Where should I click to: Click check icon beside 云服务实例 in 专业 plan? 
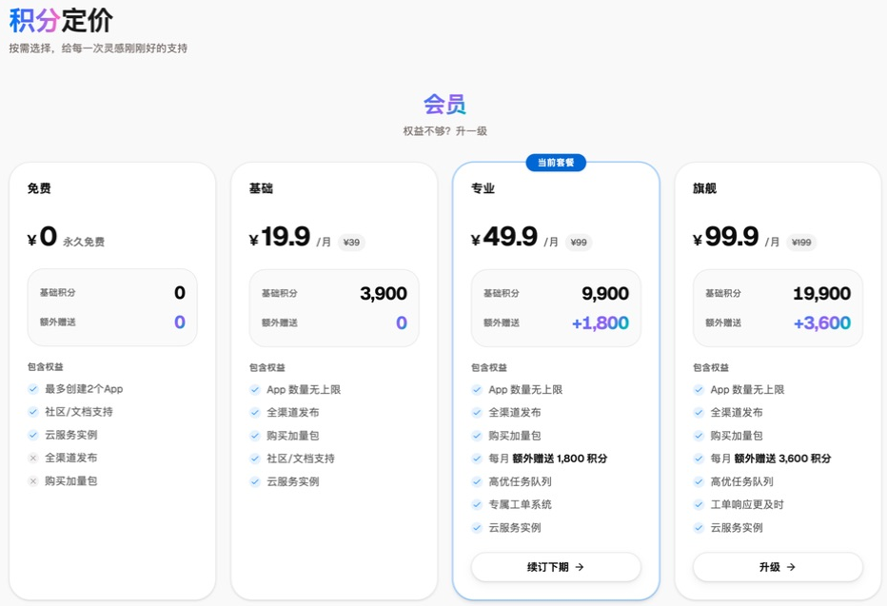[476, 527]
